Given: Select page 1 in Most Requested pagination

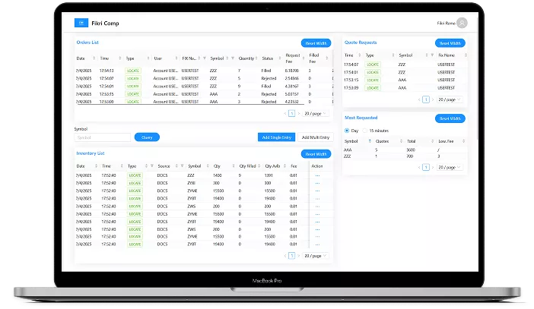Looking at the screenshot, I should point(426,167).
